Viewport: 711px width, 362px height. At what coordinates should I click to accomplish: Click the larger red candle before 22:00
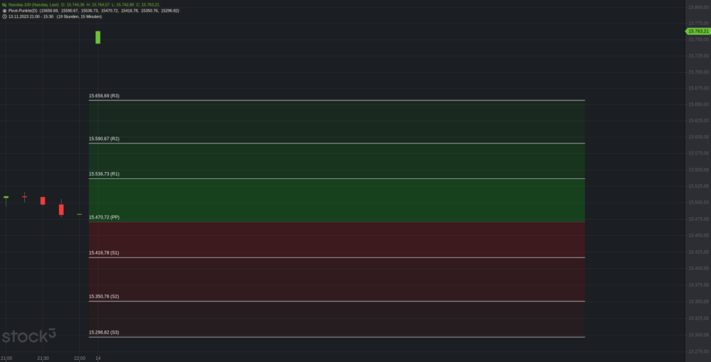point(61,209)
